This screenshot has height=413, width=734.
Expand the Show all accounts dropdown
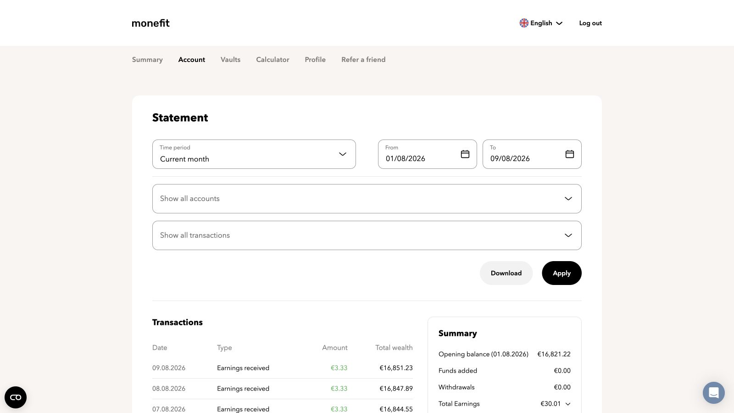point(367,199)
